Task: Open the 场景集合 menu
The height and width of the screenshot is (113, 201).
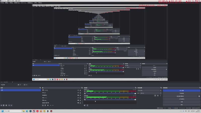Action: pyautogui.click(x=30, y=3)
